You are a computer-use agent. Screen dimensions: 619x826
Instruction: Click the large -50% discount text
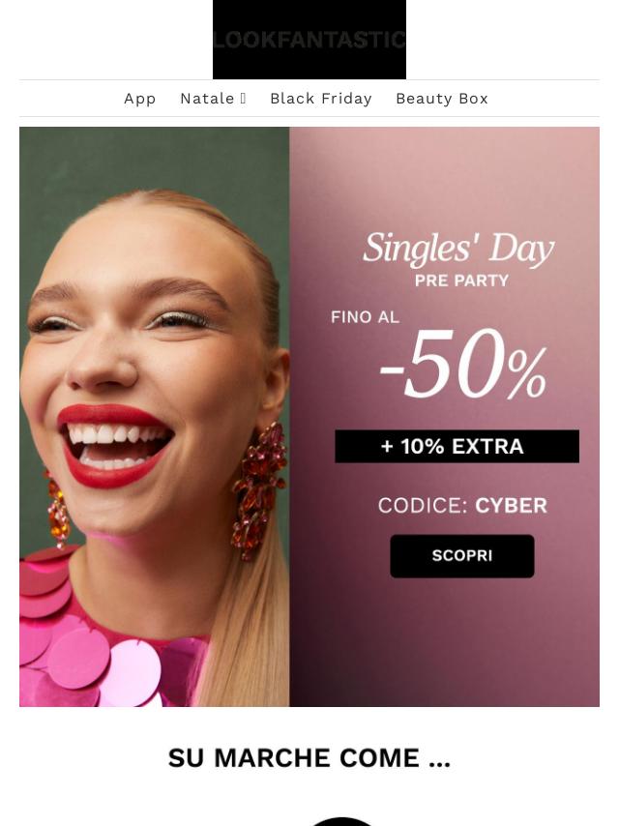463,365
